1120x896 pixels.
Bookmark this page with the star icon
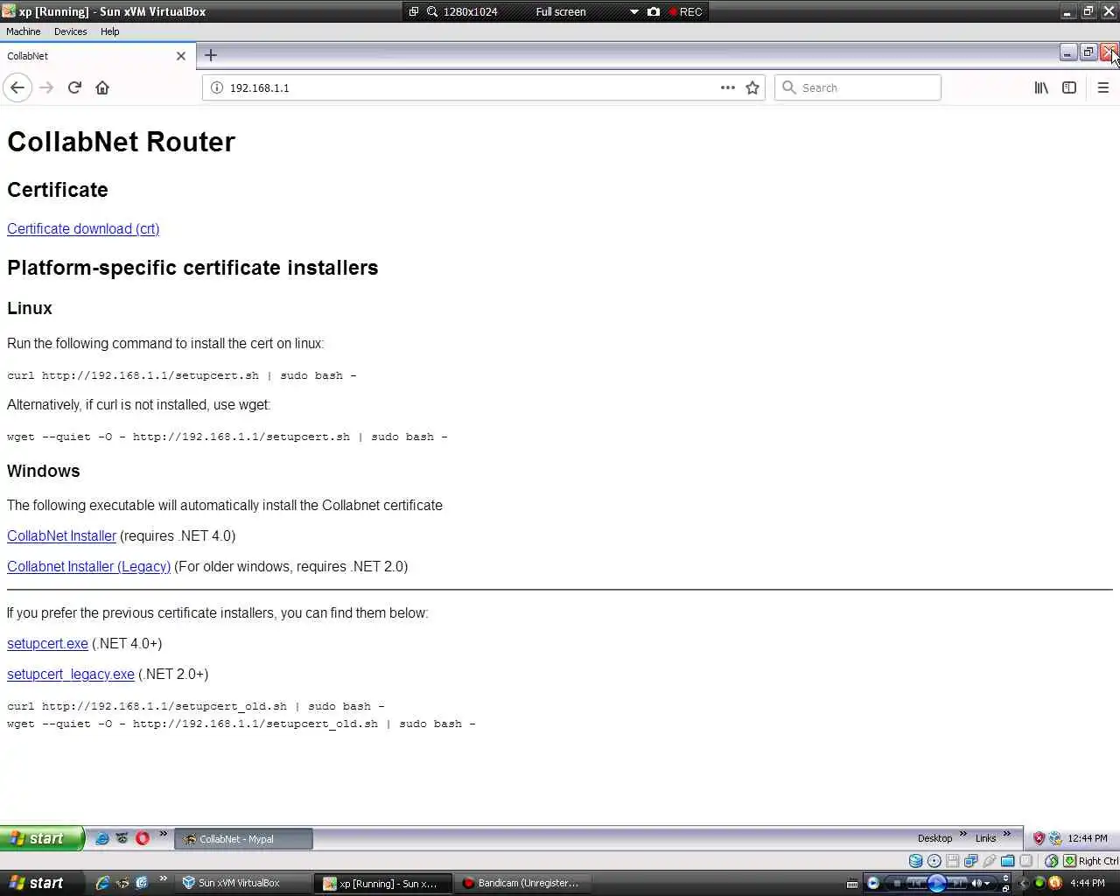coord(752,87)
